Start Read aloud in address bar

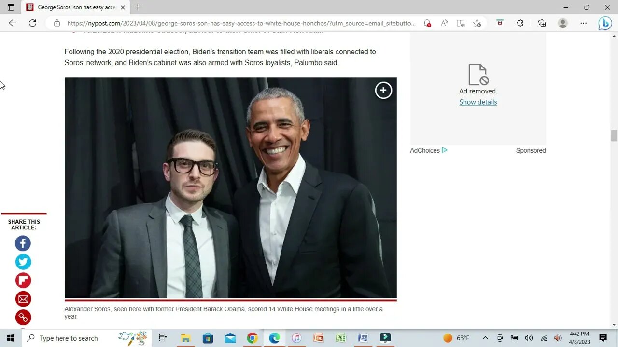(x=444, y=23)
